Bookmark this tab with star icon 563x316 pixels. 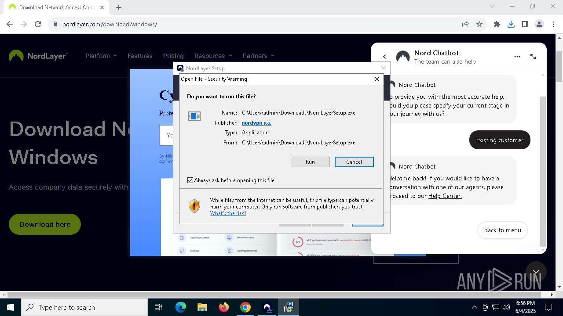coord(479,24)
